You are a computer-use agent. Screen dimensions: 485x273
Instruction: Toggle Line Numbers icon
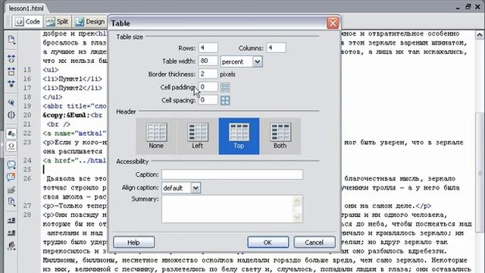11,133
